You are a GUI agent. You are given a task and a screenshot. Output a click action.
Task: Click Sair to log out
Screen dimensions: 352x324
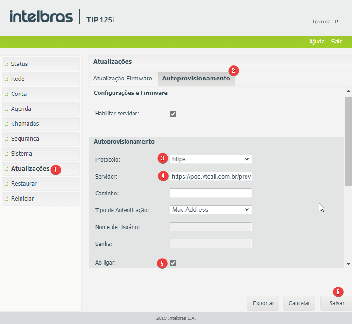(x=336, y=42)
